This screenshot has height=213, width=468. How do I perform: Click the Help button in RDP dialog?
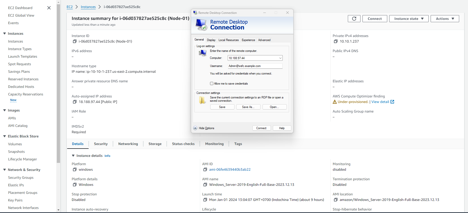[x=282, y=128]
